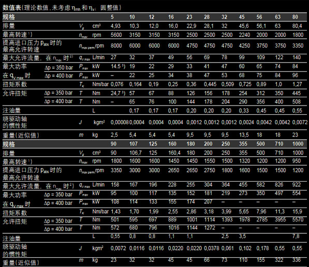
Task: Click the first 注油量 row label
Action: (x=11, y=111)
